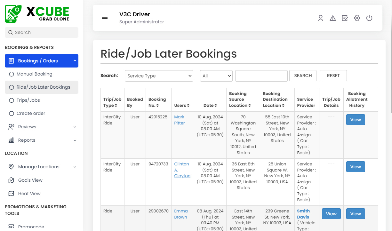
Task: Open the Service Type dropdown
Action: tap(159, 76)
